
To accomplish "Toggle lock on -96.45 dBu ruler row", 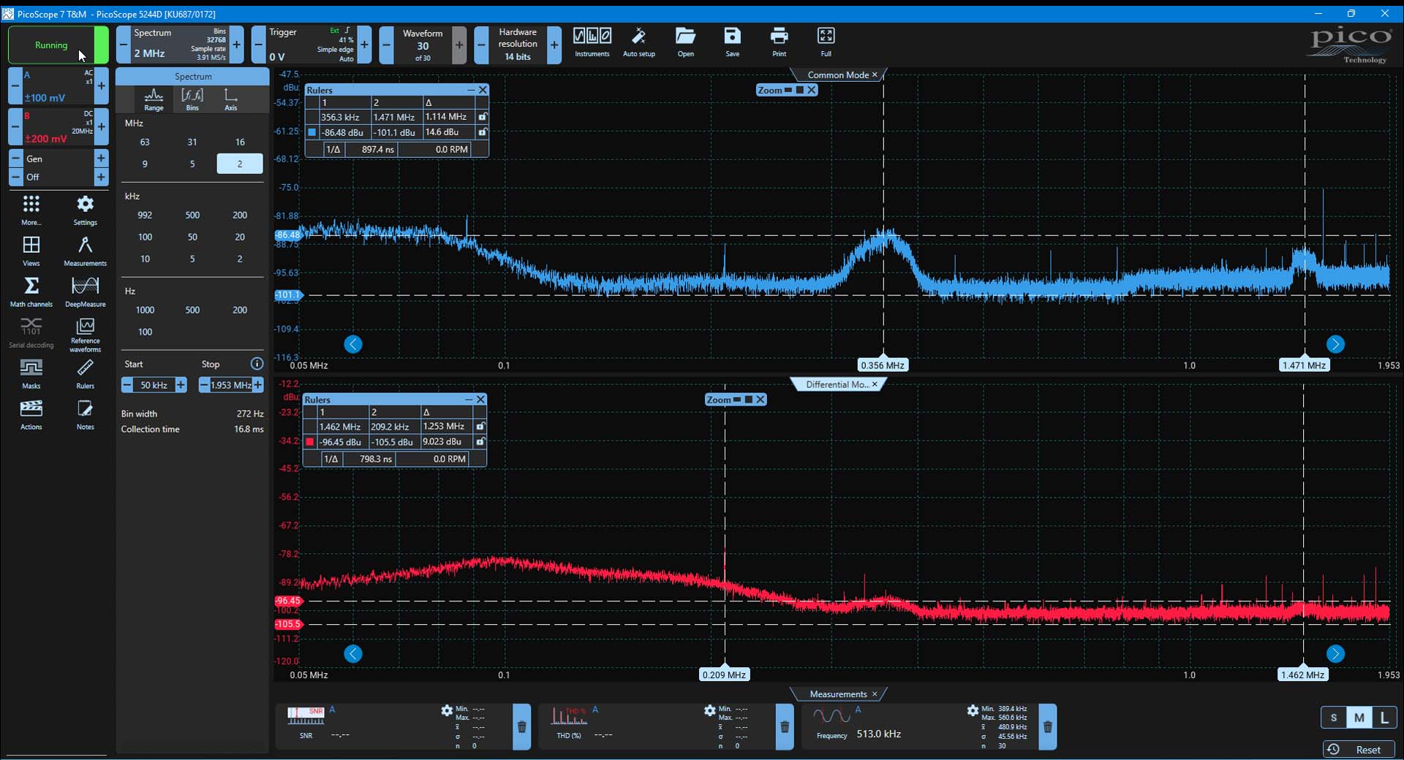I will (480, 441).
